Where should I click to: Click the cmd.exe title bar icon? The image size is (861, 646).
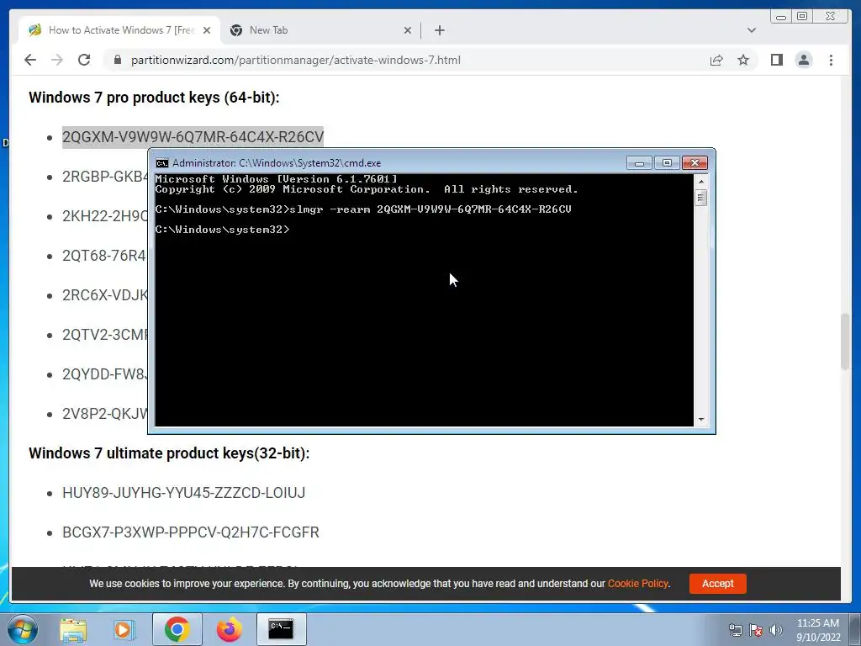pos(162,163)
